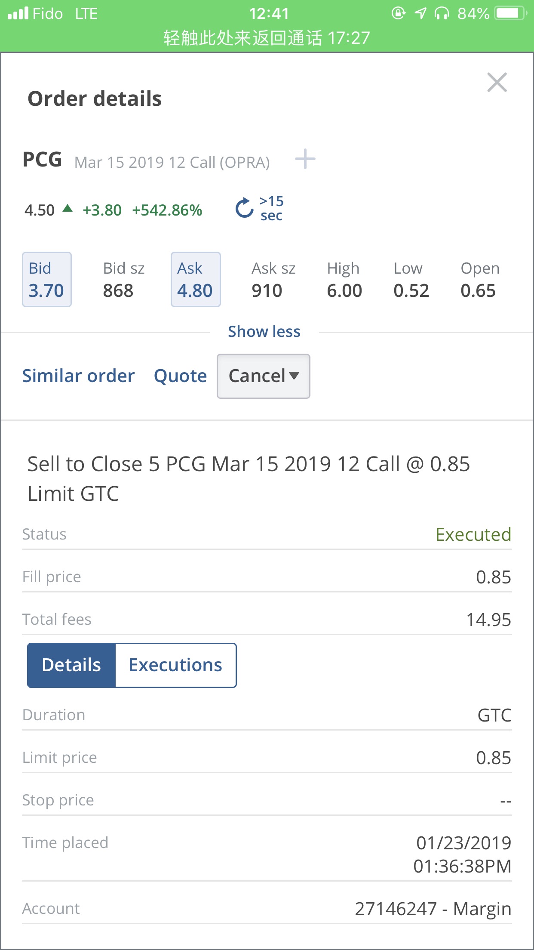534x950 pixels.
Task: Close the Order details panel
Action: [x=497, y=82]
